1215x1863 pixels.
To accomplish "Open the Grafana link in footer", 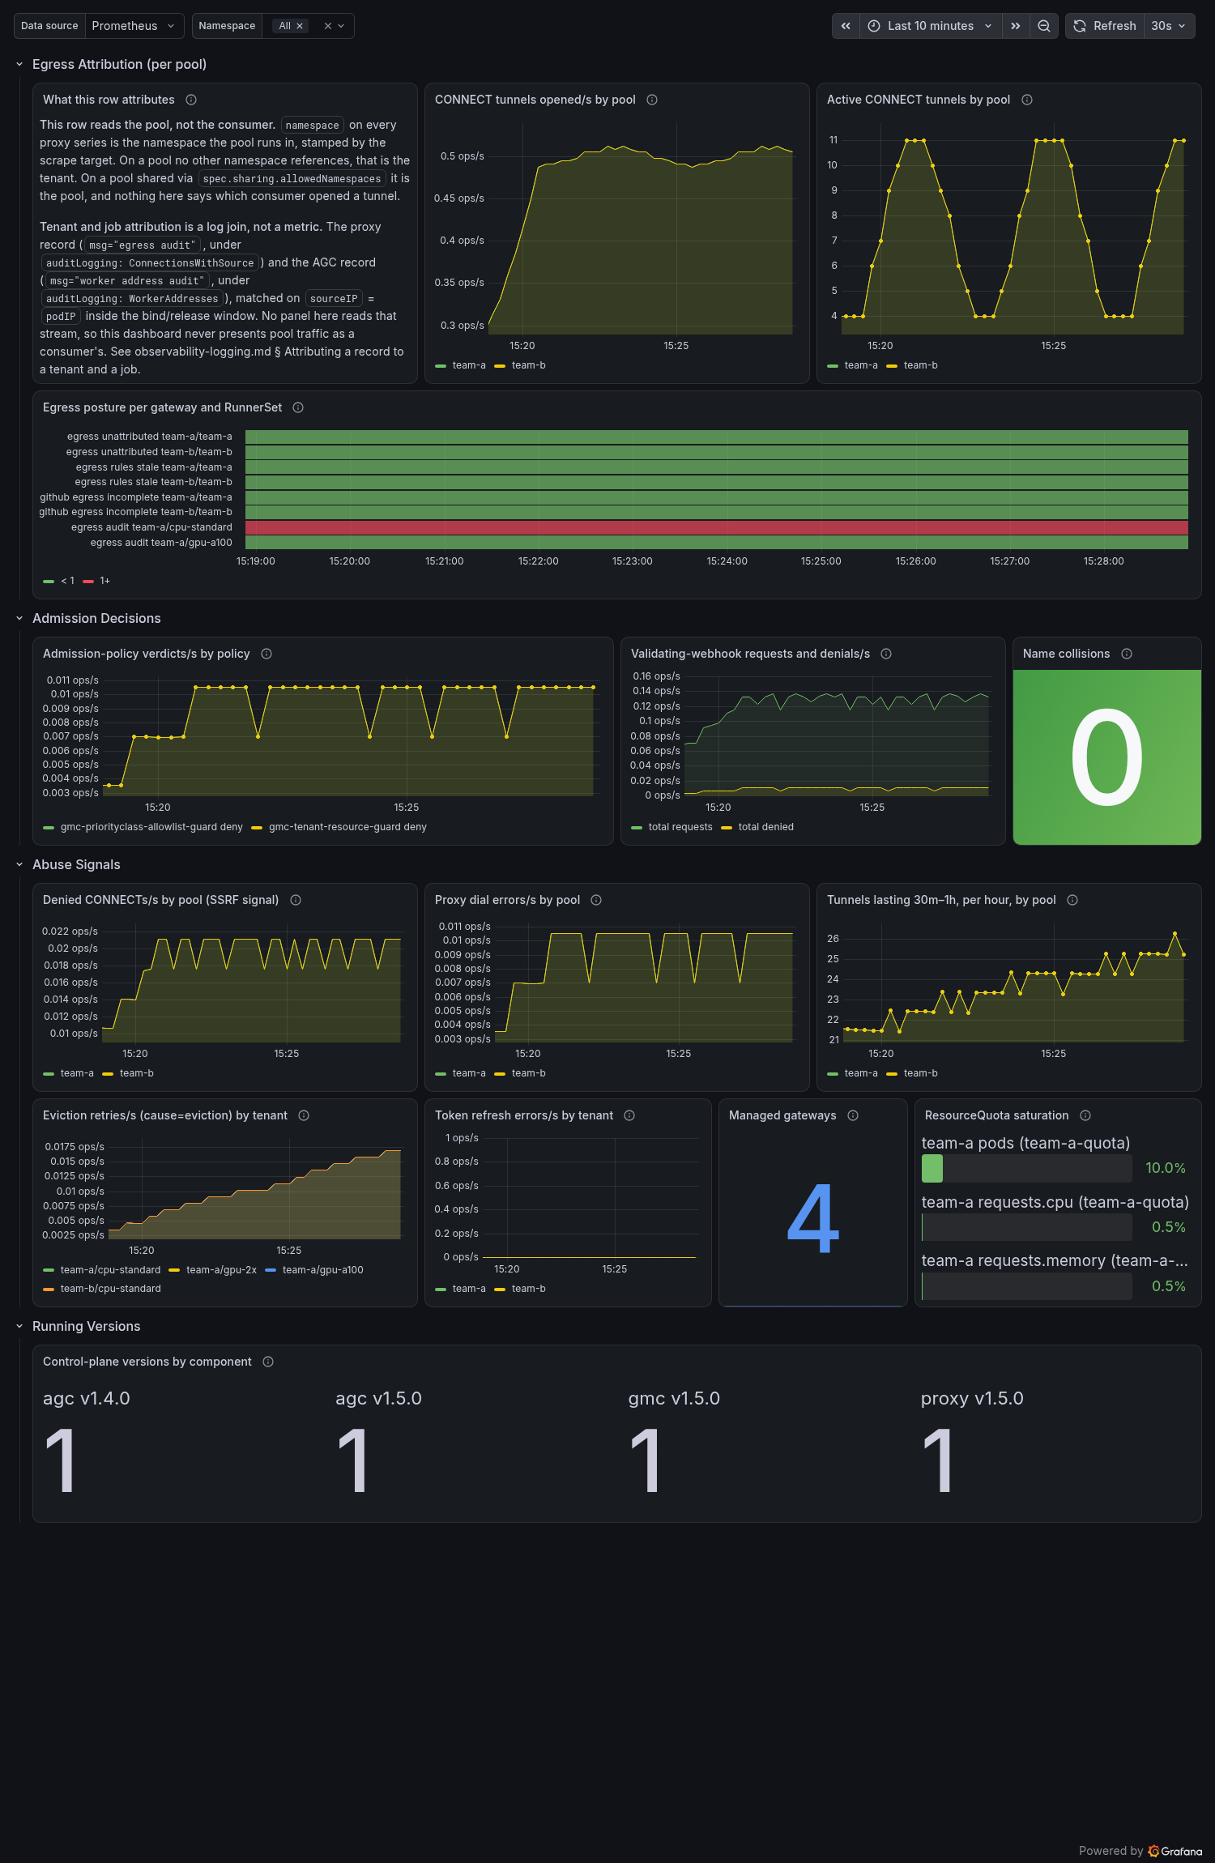I will pyautogui.click(x=1175, y=1851).
